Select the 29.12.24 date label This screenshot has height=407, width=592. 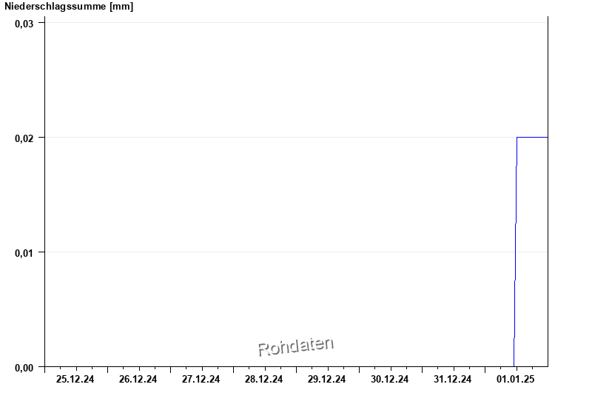(x=327, y=380)
